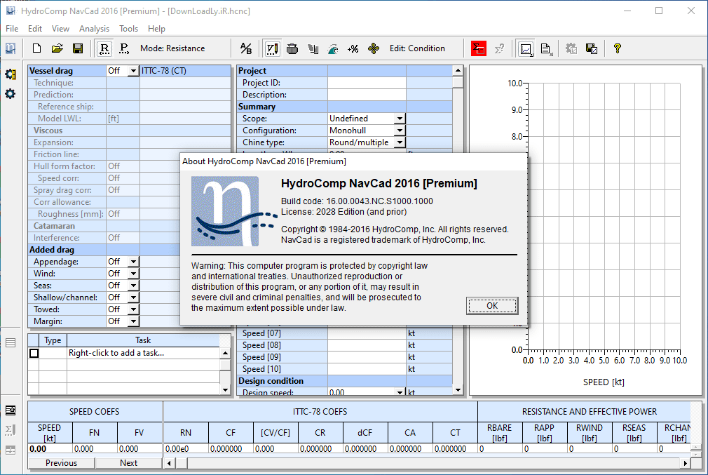Image resolution: width=708 pixels, height=475 pixels.
Task: Switch to Resistance mode R icon
Action: pos(104,48)
